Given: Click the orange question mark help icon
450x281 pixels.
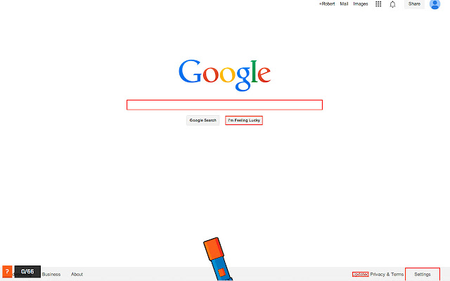Looking at the screenshot, I should point(7,271).
